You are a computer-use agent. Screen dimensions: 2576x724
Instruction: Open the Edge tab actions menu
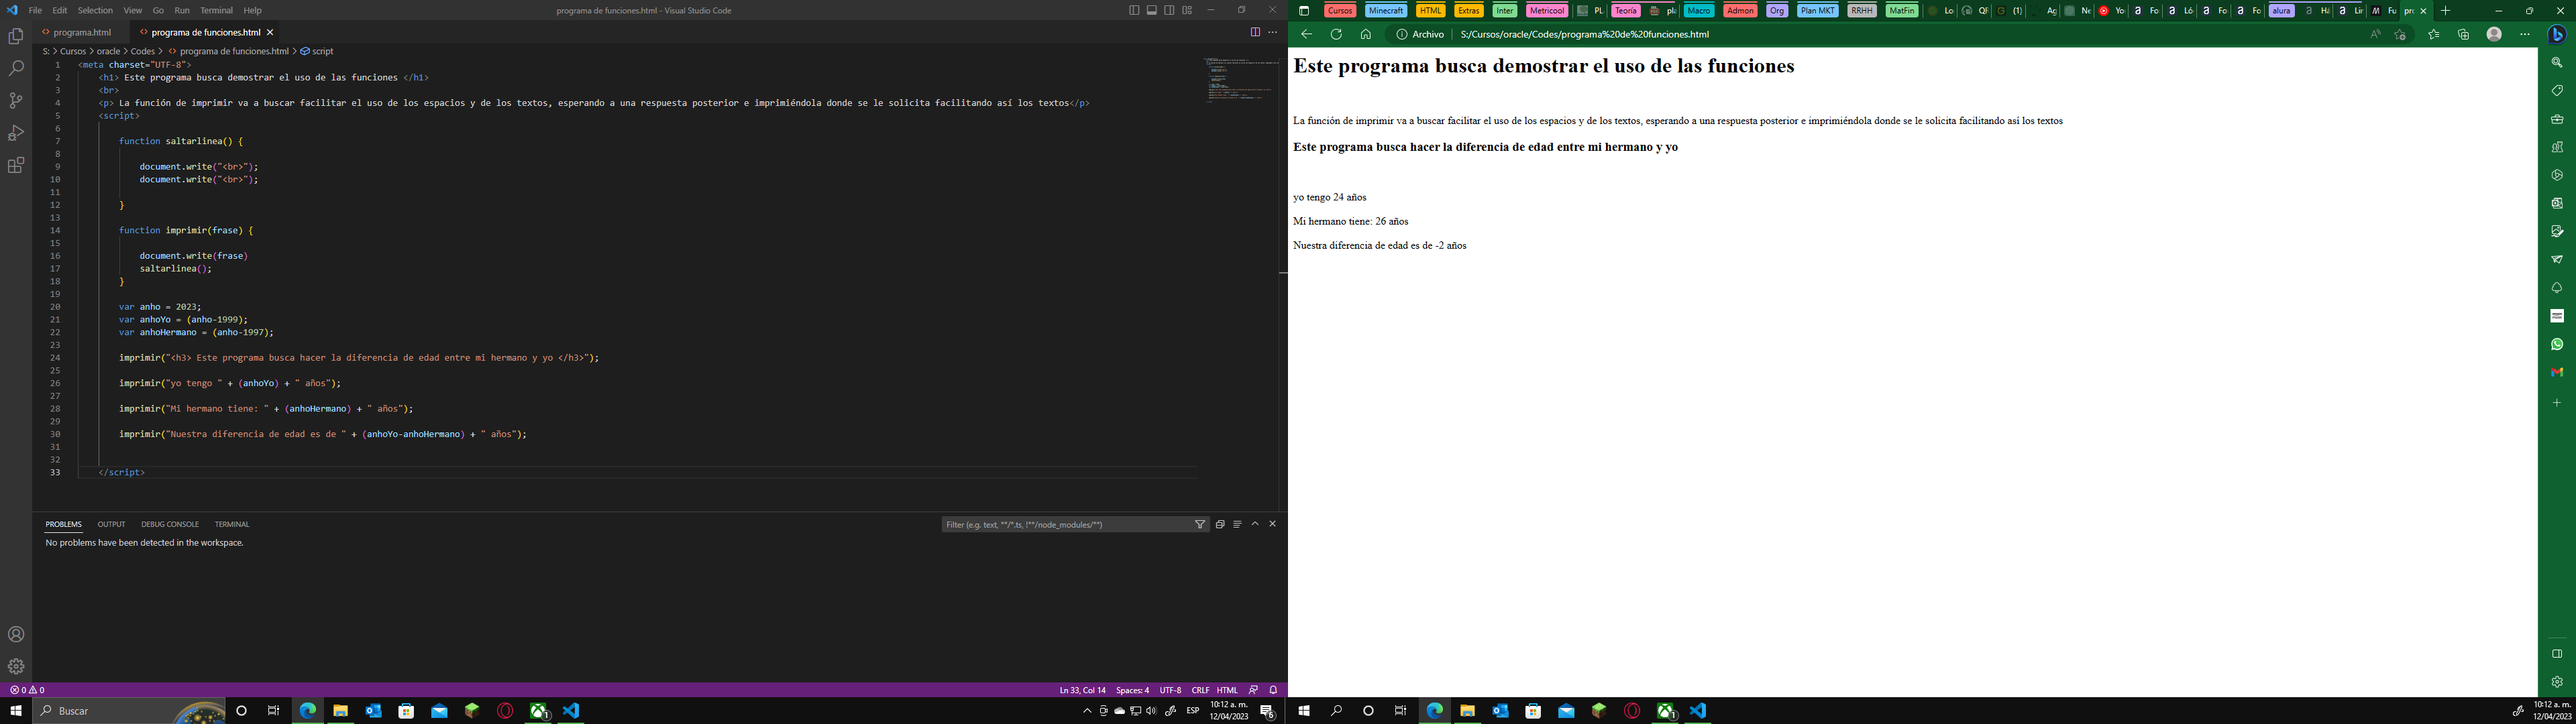click(x=1304, y=11)
